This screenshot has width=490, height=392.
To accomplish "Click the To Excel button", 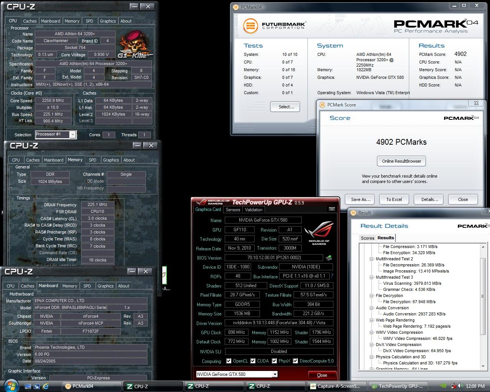I will point(394,199).
